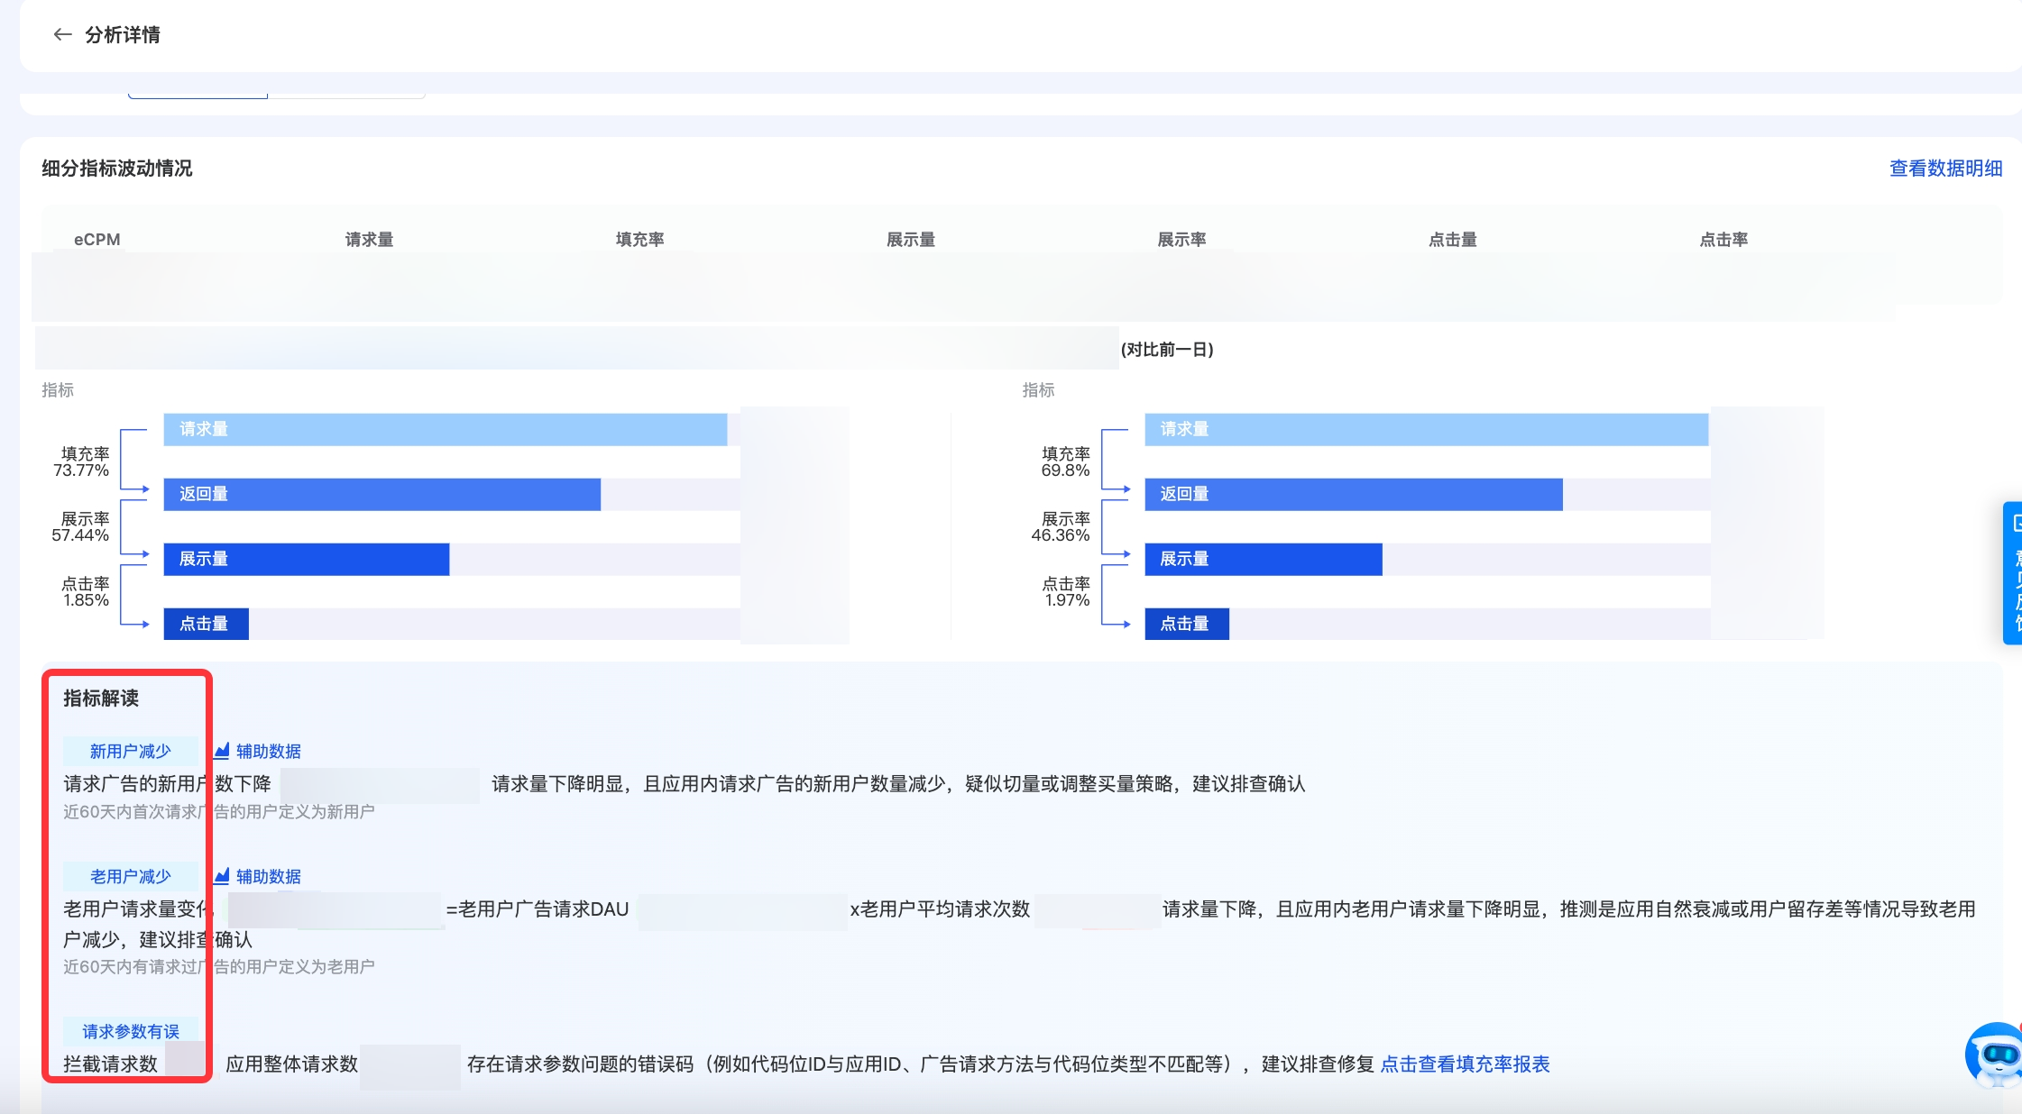This screenshot has width=2022, height=1114.
Task: Click the 老用户减少 tag
Action: pos(130,877)
